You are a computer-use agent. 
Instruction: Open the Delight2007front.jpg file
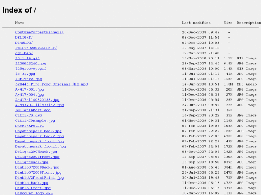37,157
